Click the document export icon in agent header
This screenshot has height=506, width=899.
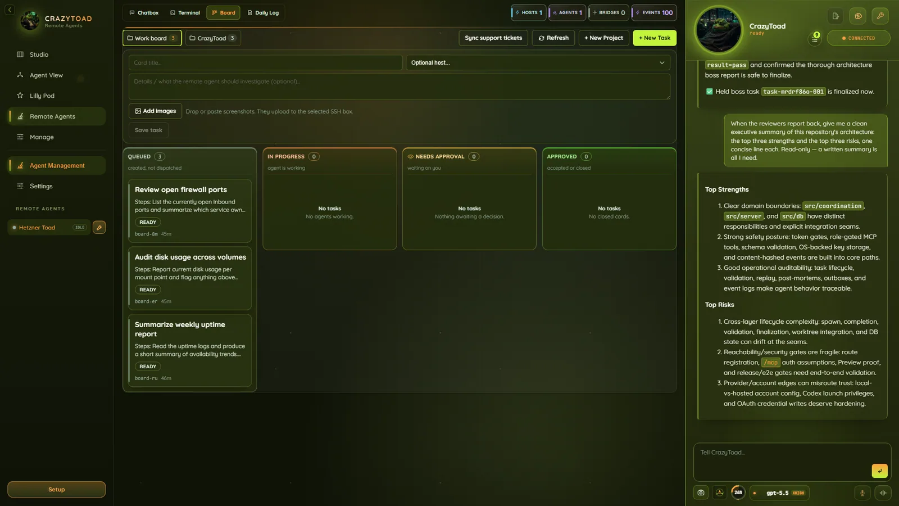pyautogui.click(x=836, y=16)
